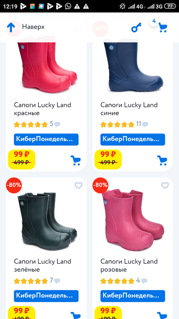Open Сапоги Lucky Land красные title
The width and height of the screenshot is (179, 319).
[x=43, y=109]
